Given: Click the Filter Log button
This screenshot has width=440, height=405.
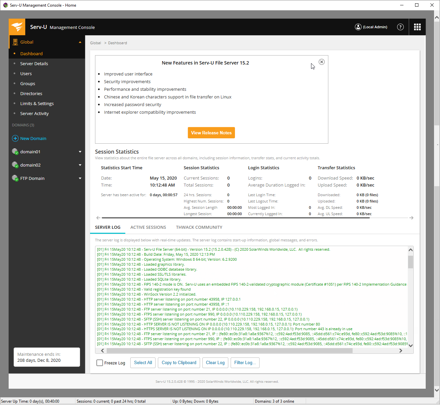Looking at the screenshot, I should coord(245,363).
